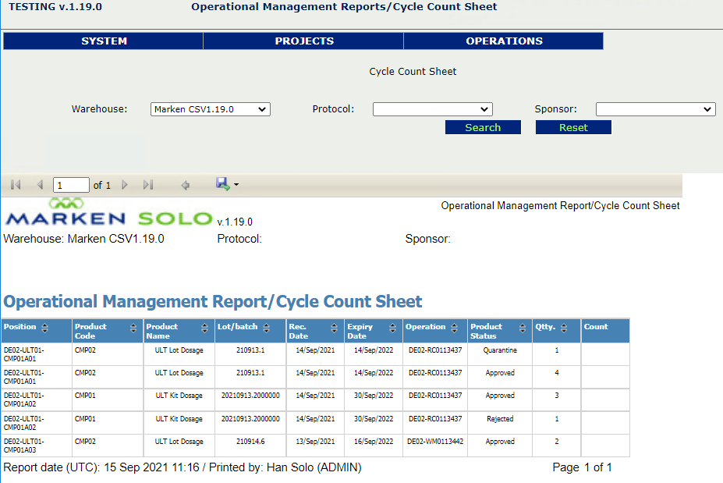Screen dimensions: 723x483
Task: Open export format dropdown arrow
Action: (x=236, y=184)
